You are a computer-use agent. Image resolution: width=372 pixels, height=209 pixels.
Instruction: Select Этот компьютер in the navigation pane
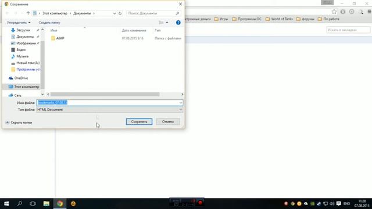pos(27,87)
